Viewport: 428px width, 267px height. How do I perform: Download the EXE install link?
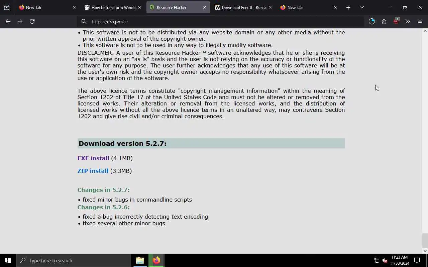pos(93,158)
